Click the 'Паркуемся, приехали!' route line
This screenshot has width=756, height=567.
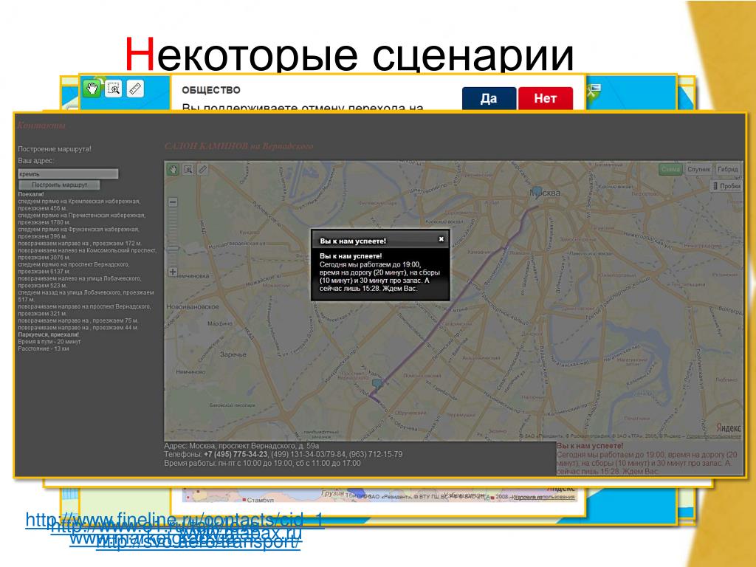[48, 334]
